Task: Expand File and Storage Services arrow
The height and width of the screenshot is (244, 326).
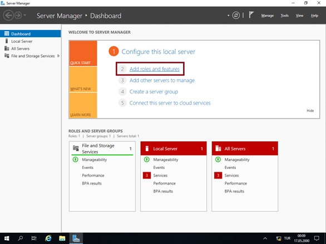Action: (x=58, y=56)
